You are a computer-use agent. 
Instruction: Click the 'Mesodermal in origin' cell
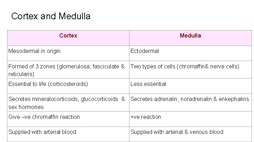34,51
